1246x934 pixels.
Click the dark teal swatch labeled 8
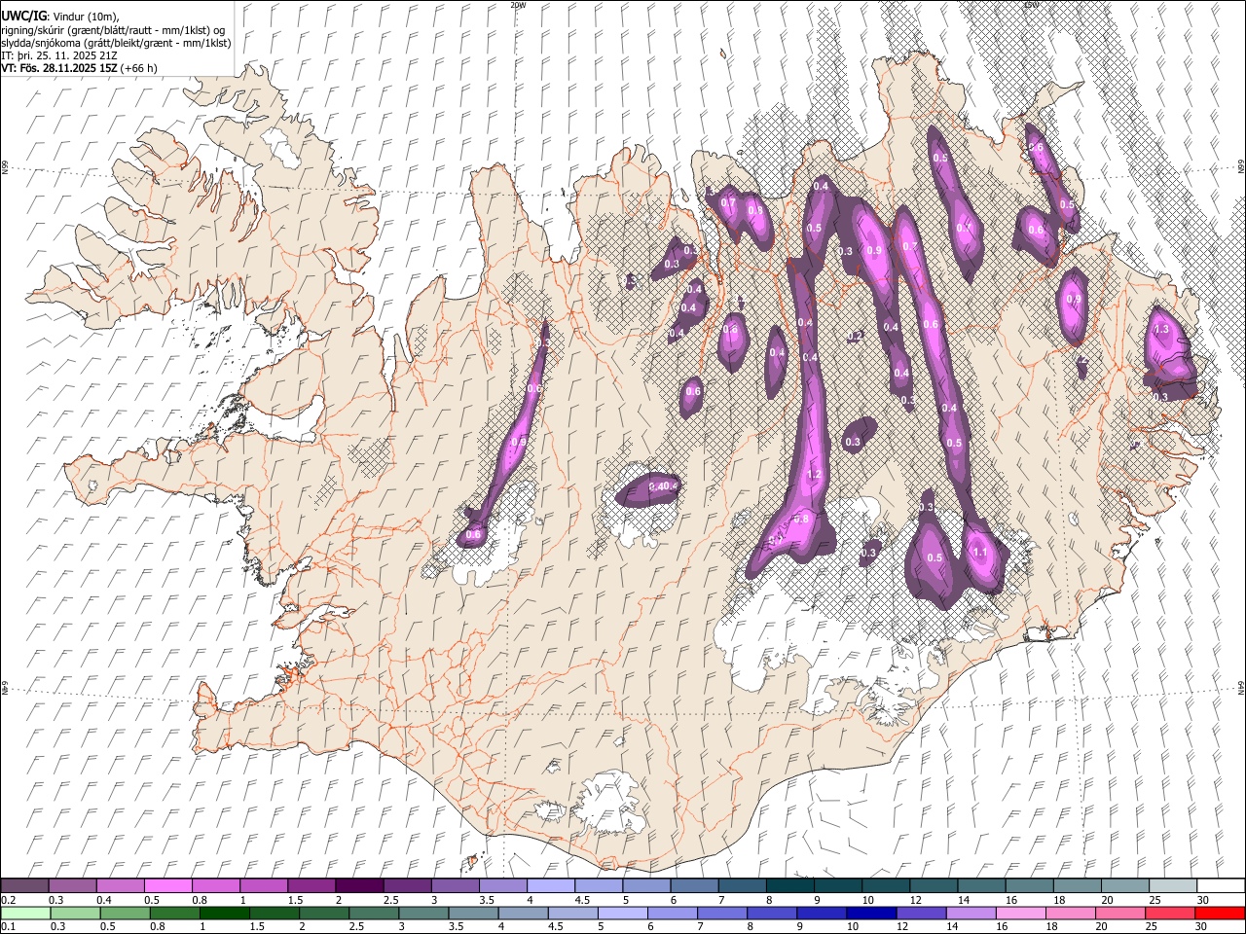click(x=789, y=885)
